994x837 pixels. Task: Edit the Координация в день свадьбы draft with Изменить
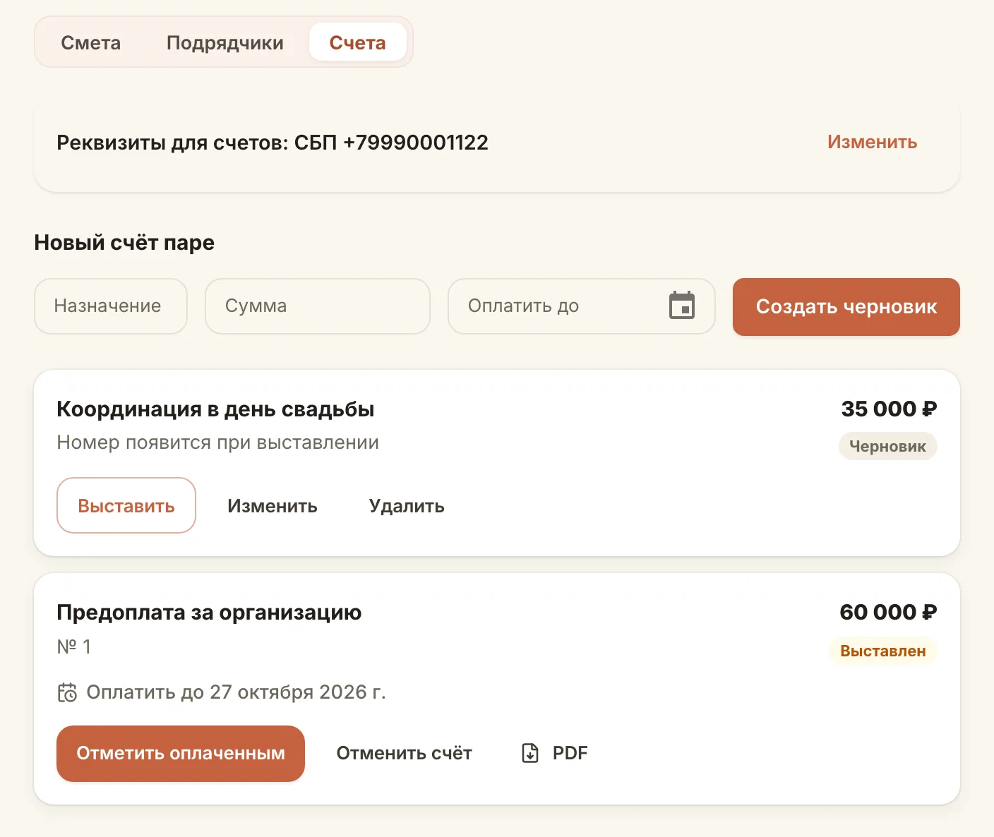pyautogui.click(x=273, y=506)
